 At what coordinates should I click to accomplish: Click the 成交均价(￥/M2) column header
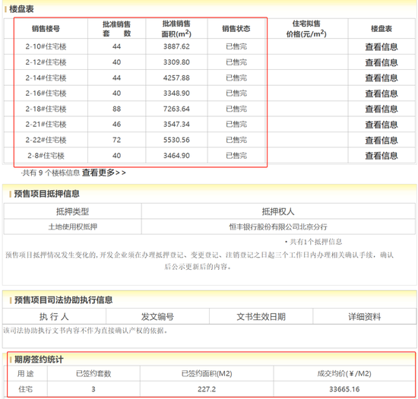344,374
